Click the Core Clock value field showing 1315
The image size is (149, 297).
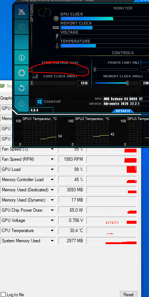point(83,83)
